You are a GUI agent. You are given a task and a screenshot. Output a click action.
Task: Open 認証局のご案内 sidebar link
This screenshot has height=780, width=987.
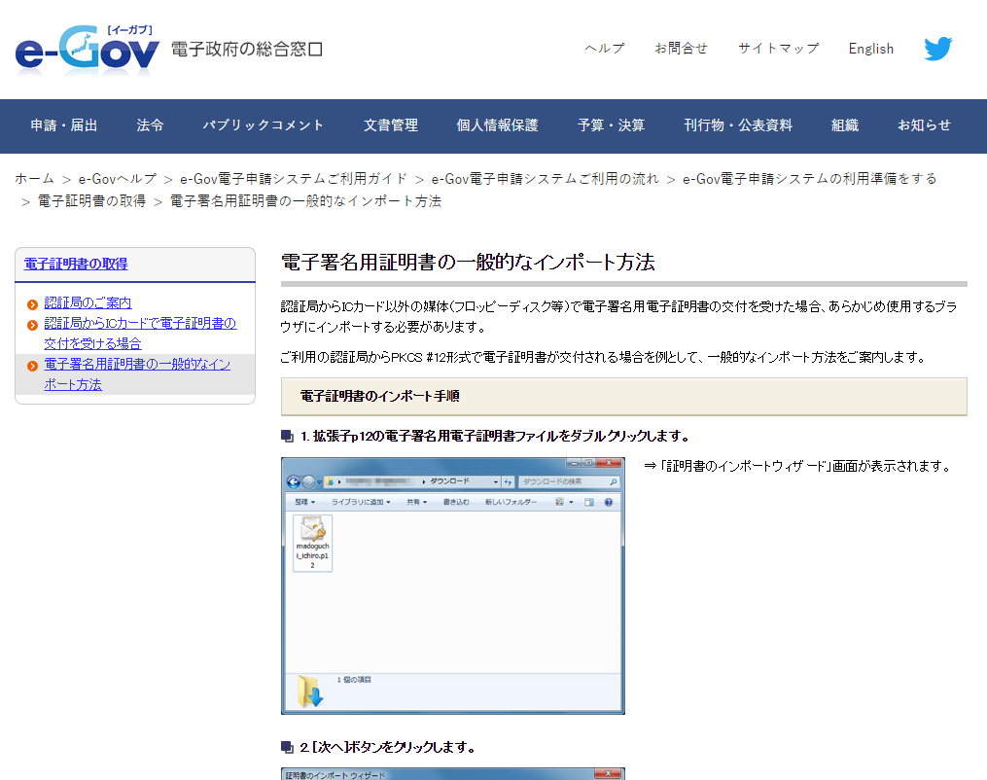pos(88,303)
